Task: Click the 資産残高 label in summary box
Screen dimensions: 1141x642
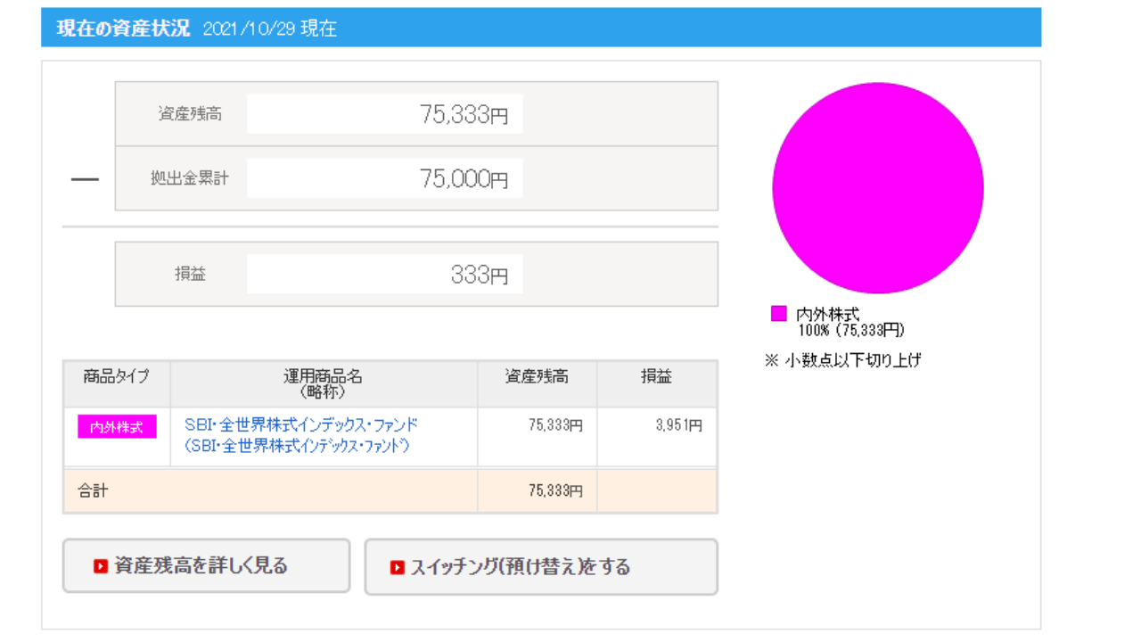Action: click(190, 114)
